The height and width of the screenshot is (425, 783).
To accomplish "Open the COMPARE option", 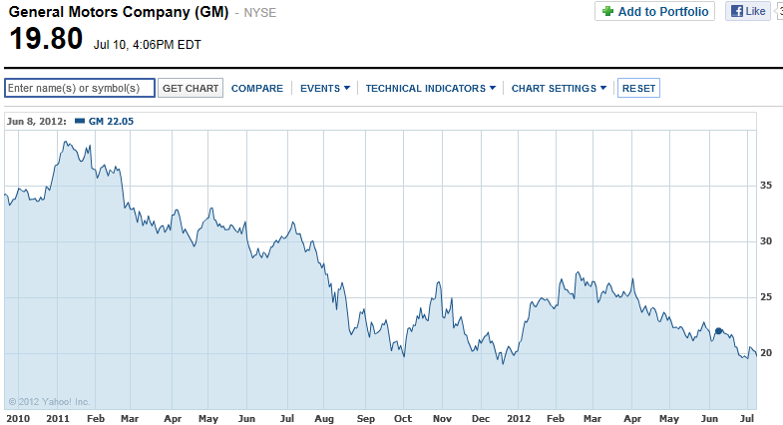I will click(x=257, y=88).
